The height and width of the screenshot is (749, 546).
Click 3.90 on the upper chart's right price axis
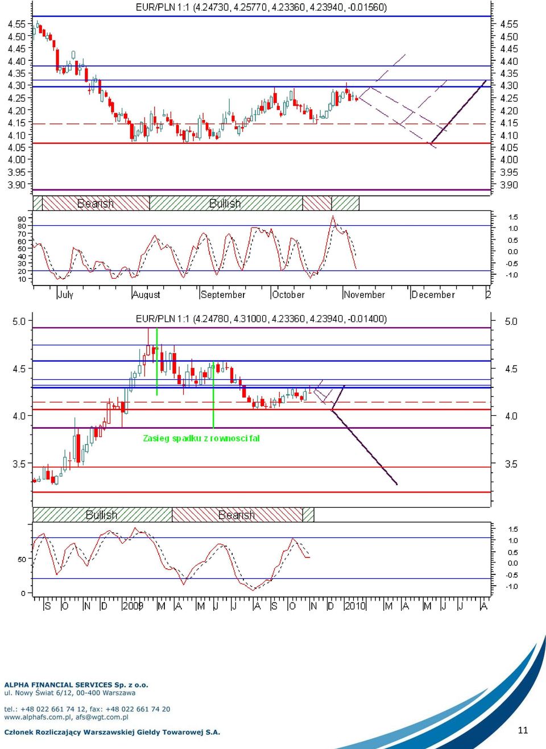pyautogui.click(x=509, y=185)
